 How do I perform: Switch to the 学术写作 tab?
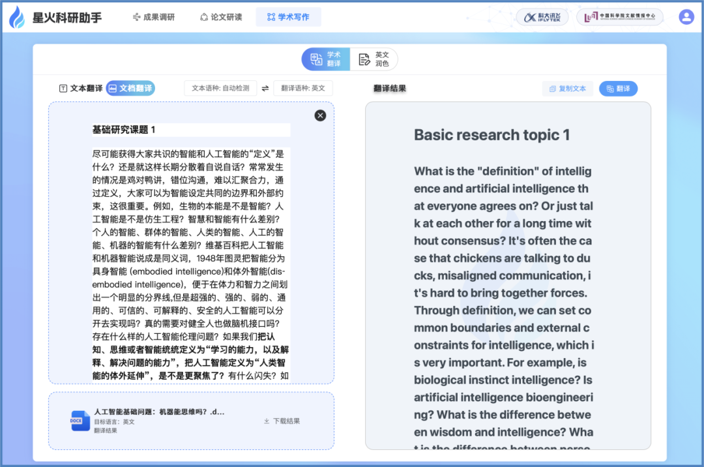[288, 17]
